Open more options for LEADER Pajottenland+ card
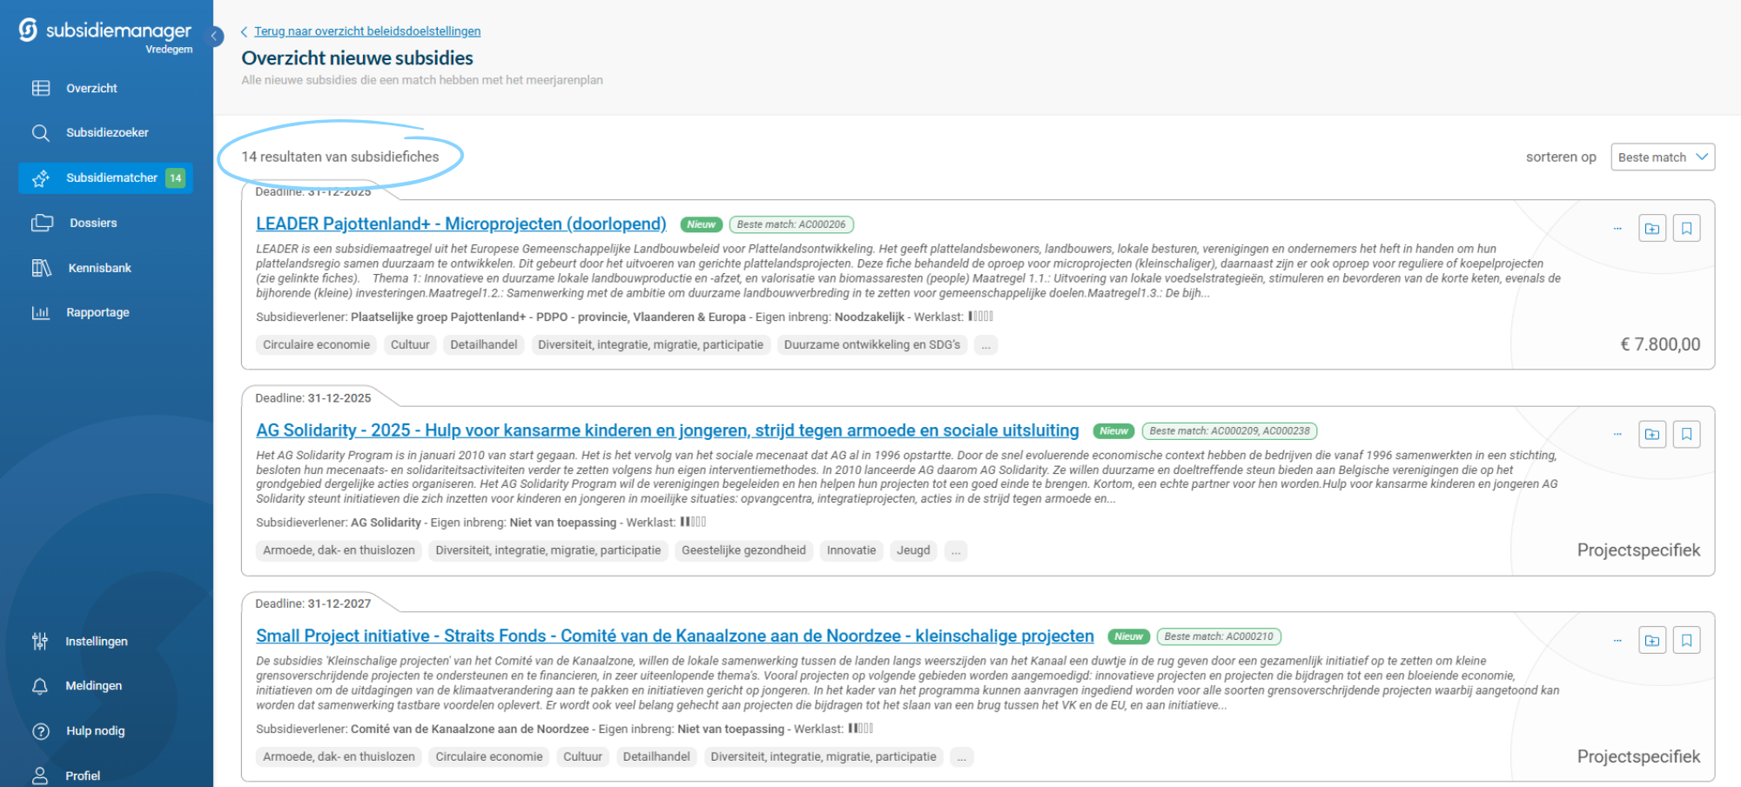This screenshot has width=1741, height=787. point(1617,229)
